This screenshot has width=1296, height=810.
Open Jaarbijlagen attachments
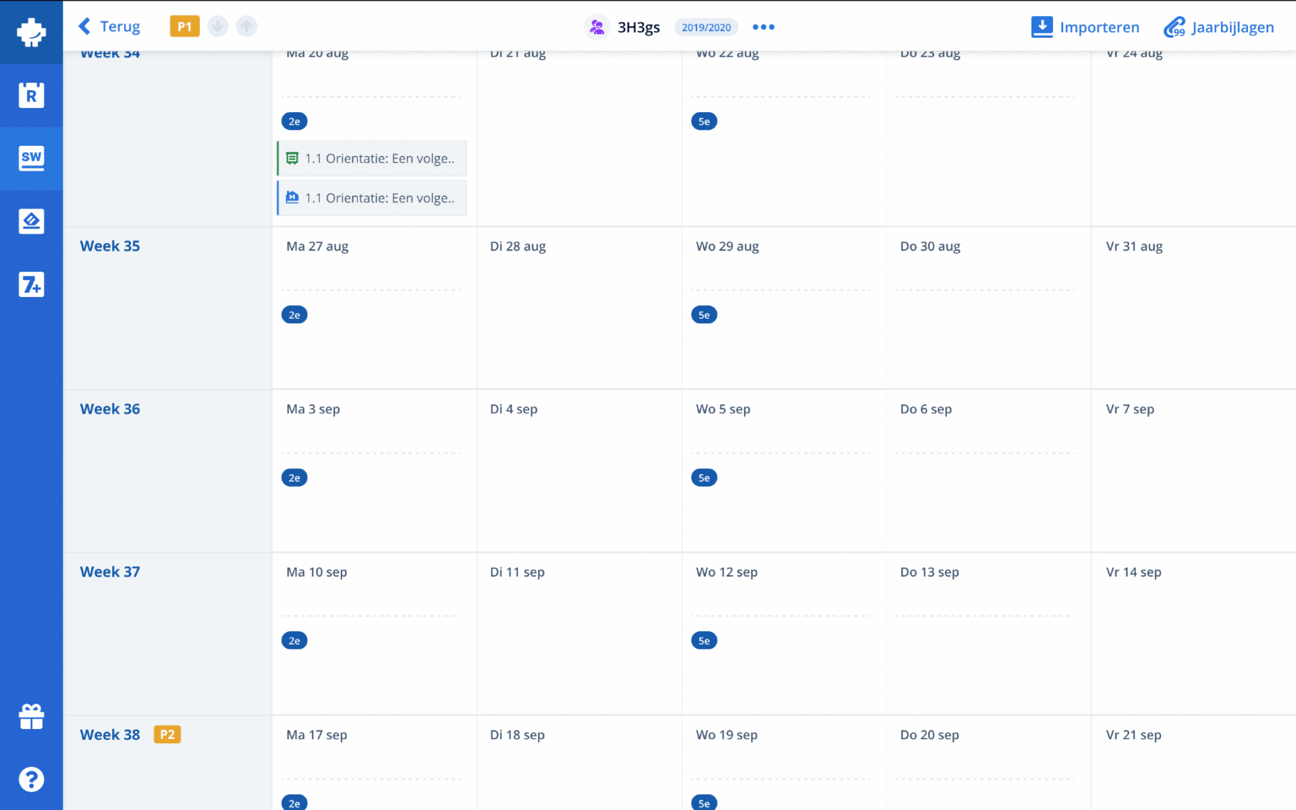(x=1219, y=27)
